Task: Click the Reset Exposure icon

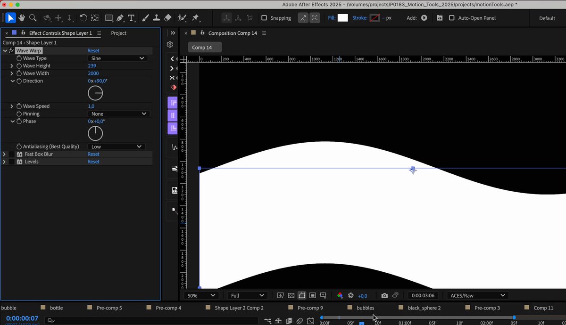Action: [350, 295]
